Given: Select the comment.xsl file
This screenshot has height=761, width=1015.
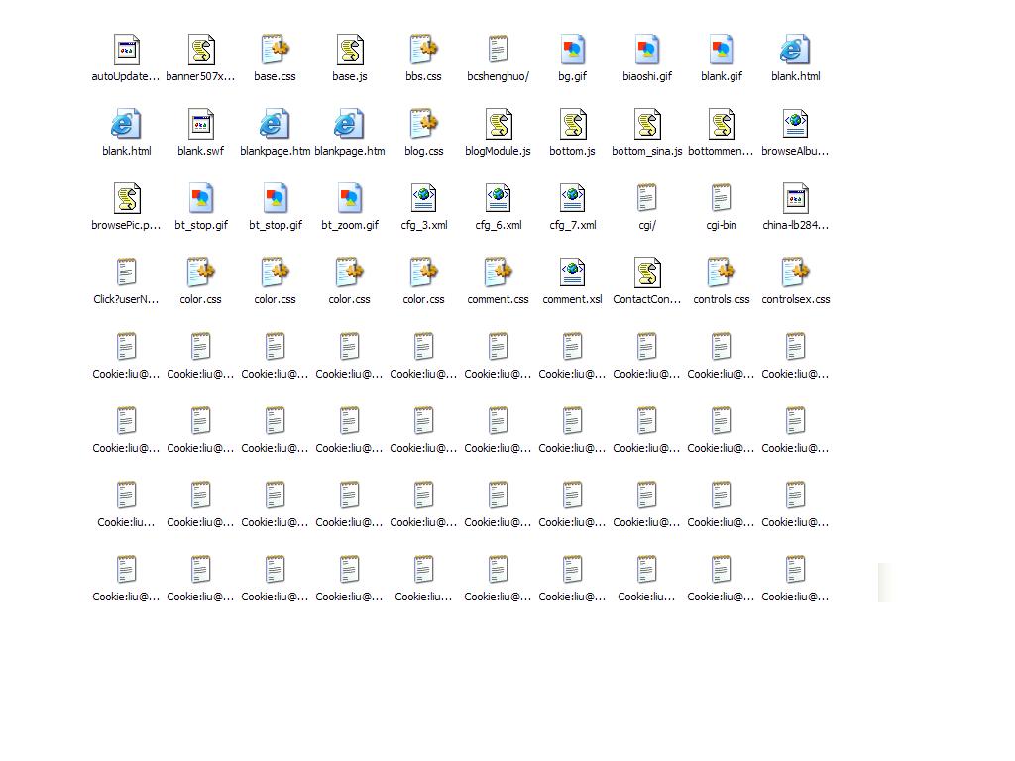Looking at the screenshot, I should (x=572, y=273).
